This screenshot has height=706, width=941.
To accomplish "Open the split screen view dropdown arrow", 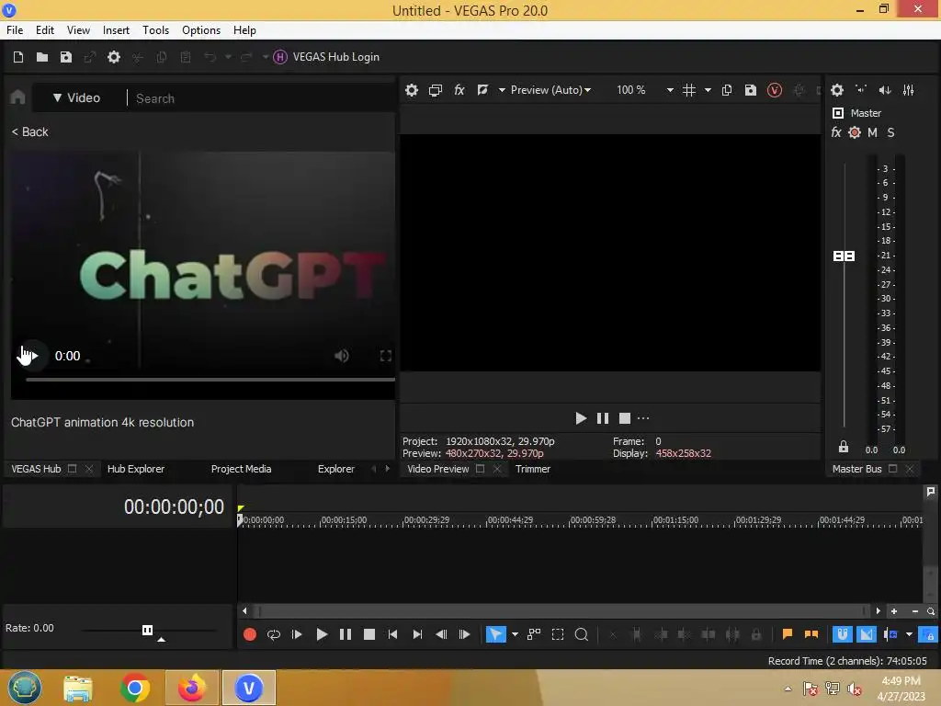I will pos(502,90).
